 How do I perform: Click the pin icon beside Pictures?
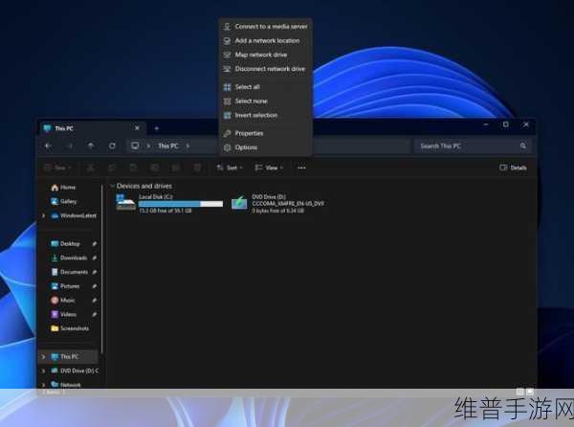pos(95,286)
